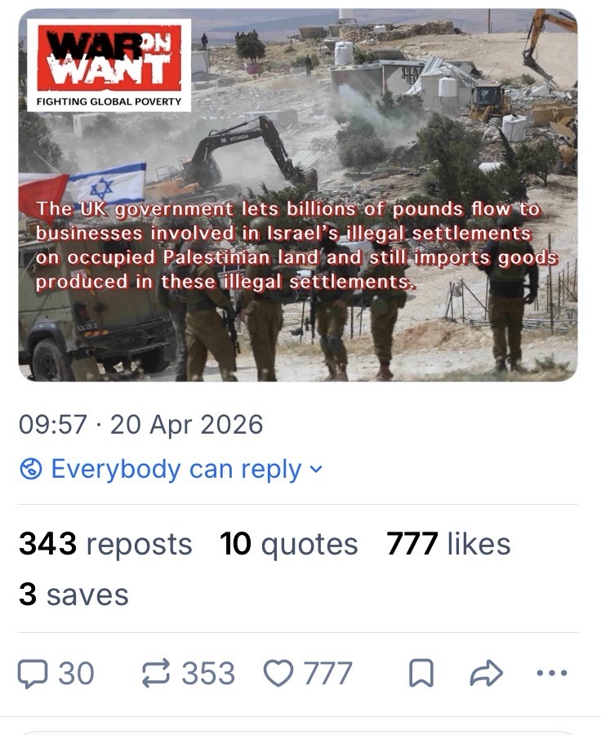The width and height of the screenshot is (601, 735).
Task: Tap the War on Want logo in image
Action: 109,65
